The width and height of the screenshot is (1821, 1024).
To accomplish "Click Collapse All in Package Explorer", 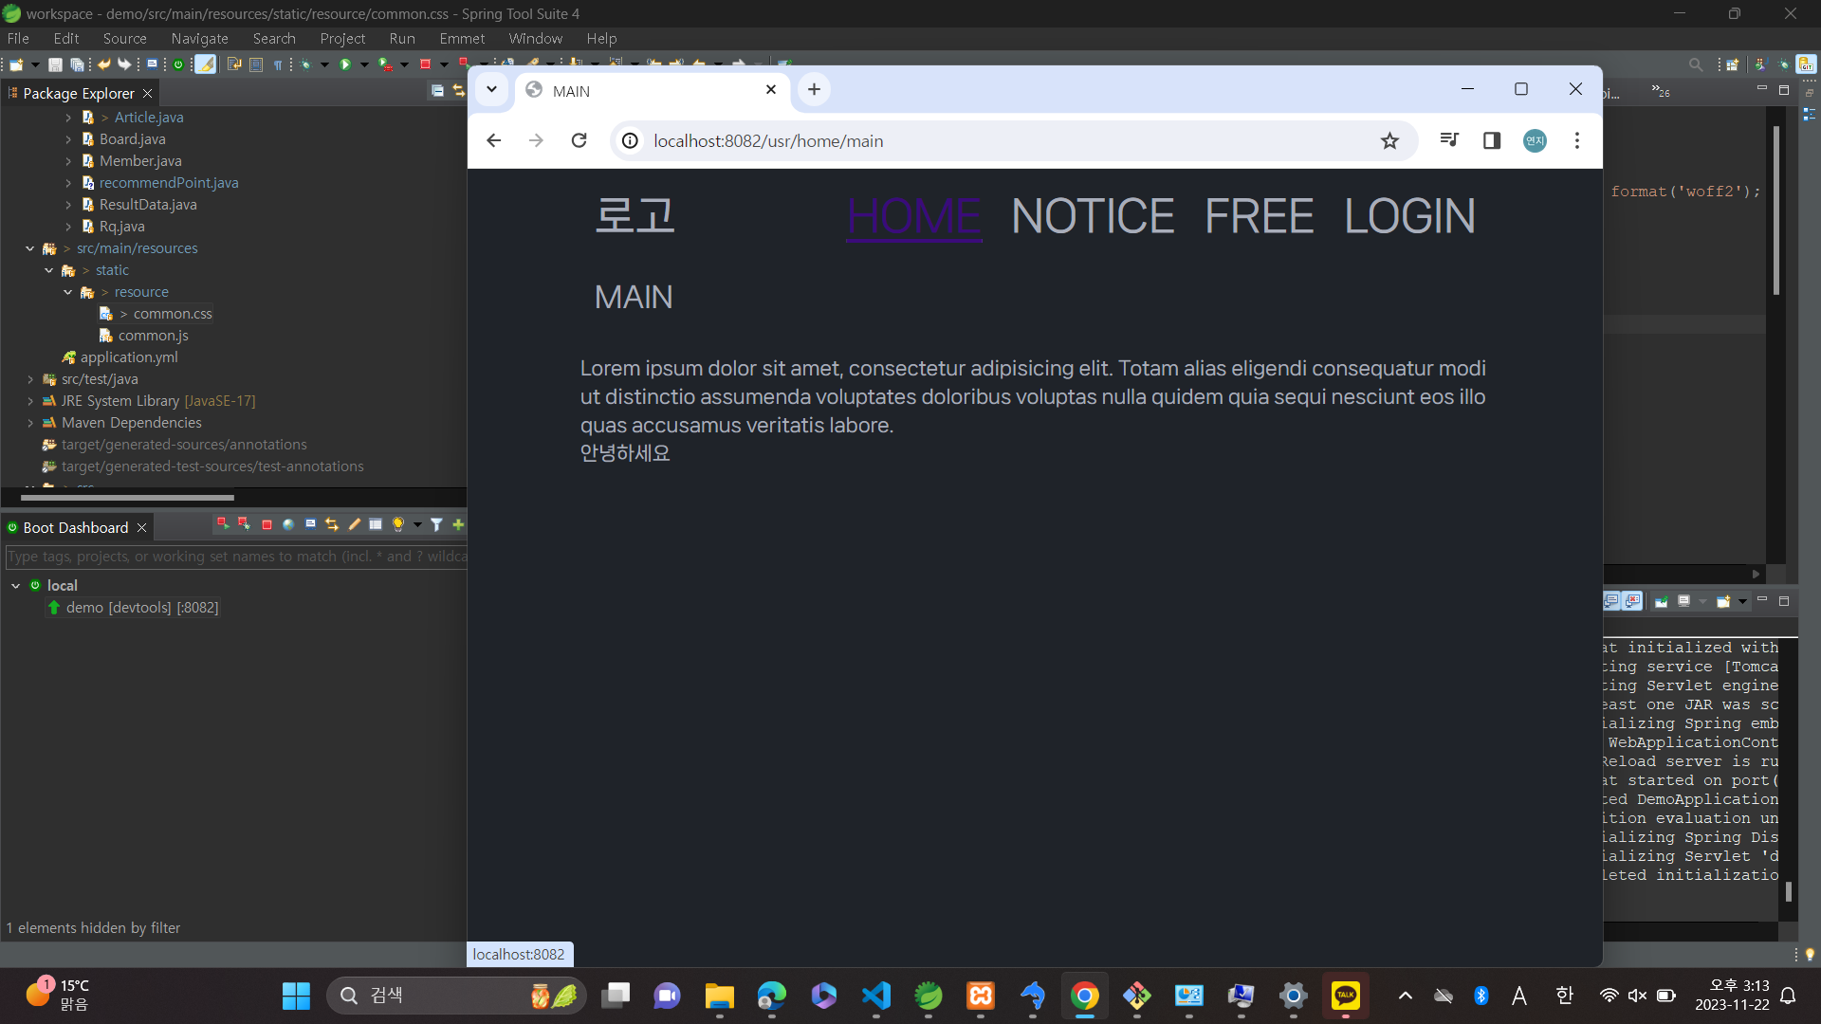I will 437,91.
